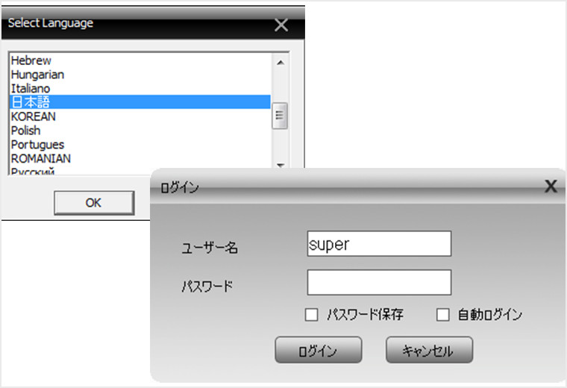Click the language list scrollbar thumb
Viewport: 567px width, 388px height.
pyautogui.click(x=280, y=115)
